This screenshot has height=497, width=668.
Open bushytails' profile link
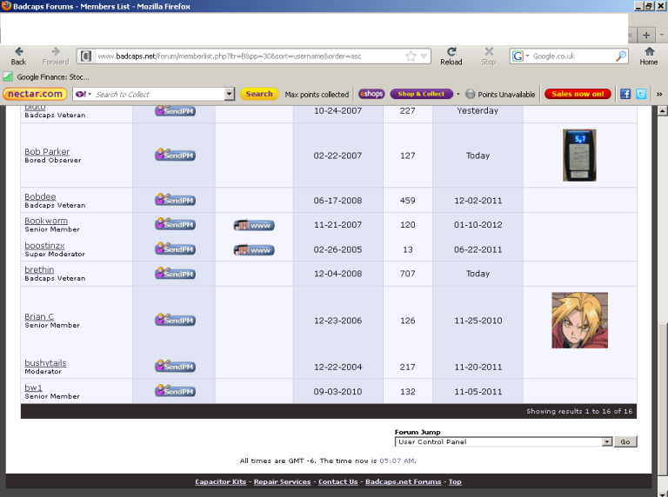[x=45, y=363]
